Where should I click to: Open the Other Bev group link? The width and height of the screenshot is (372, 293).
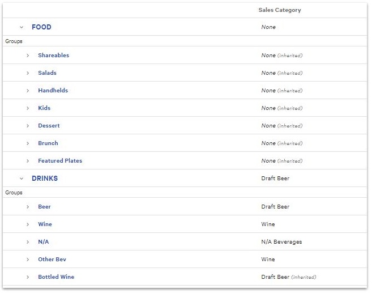pos(52,260)
